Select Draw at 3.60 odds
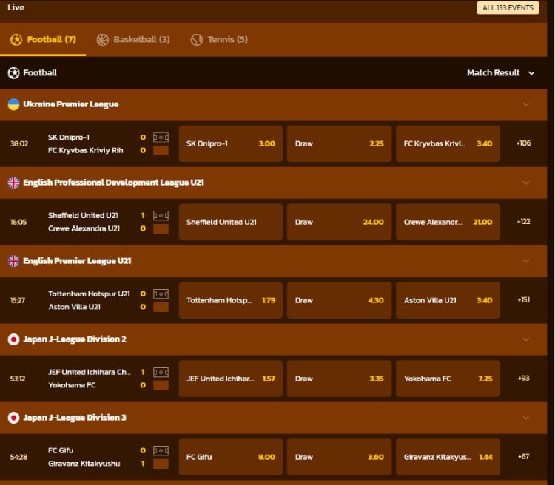 [x=339, y=457]
